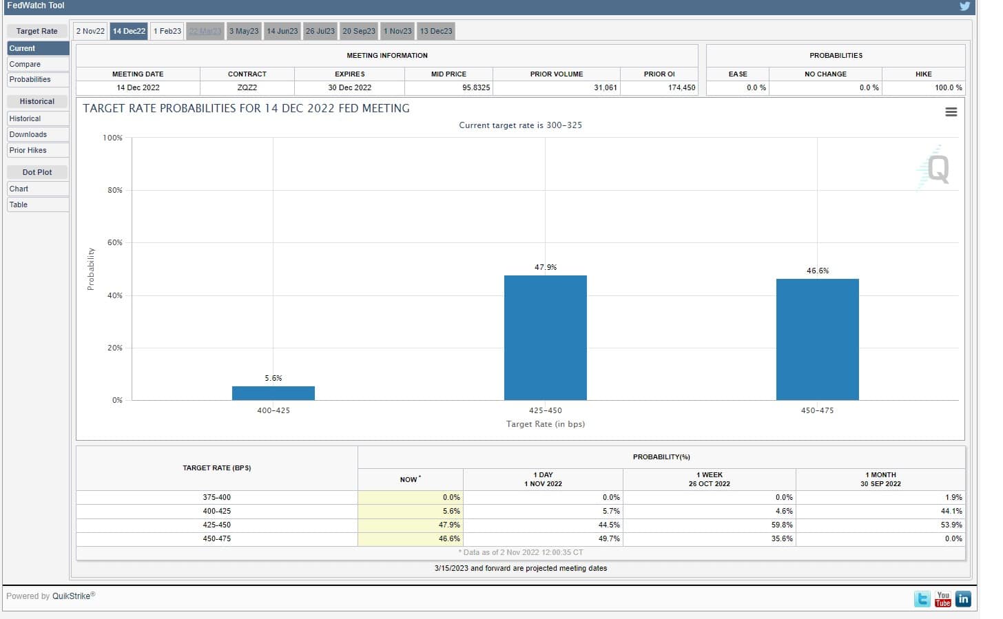The image size is (1003, 619).
Task: Select the 14 Jun23 meeting tab
Action: point(282,31)
